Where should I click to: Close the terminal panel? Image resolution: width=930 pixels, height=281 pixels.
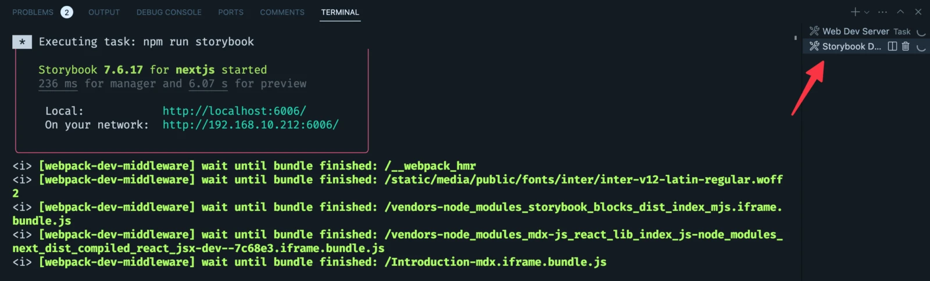pyautogui.click(x=918, y=12)
